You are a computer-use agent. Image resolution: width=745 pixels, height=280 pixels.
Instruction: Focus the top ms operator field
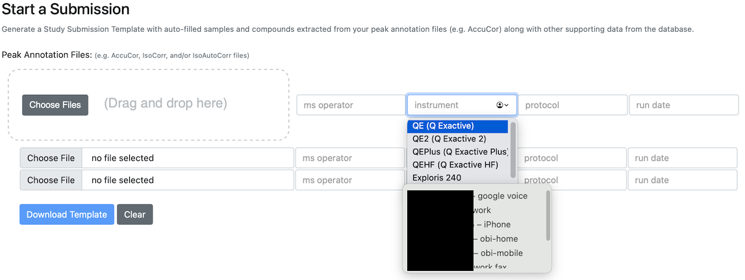click(x=351, y=105)
